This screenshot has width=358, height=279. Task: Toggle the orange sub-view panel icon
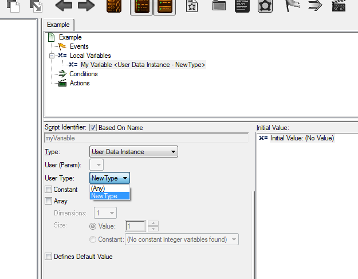point(164,7)
